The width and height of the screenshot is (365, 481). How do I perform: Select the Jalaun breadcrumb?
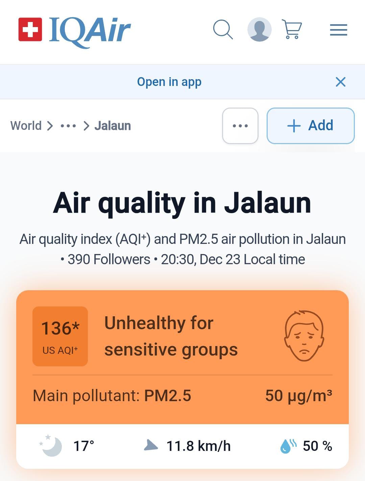click(113, 126)
